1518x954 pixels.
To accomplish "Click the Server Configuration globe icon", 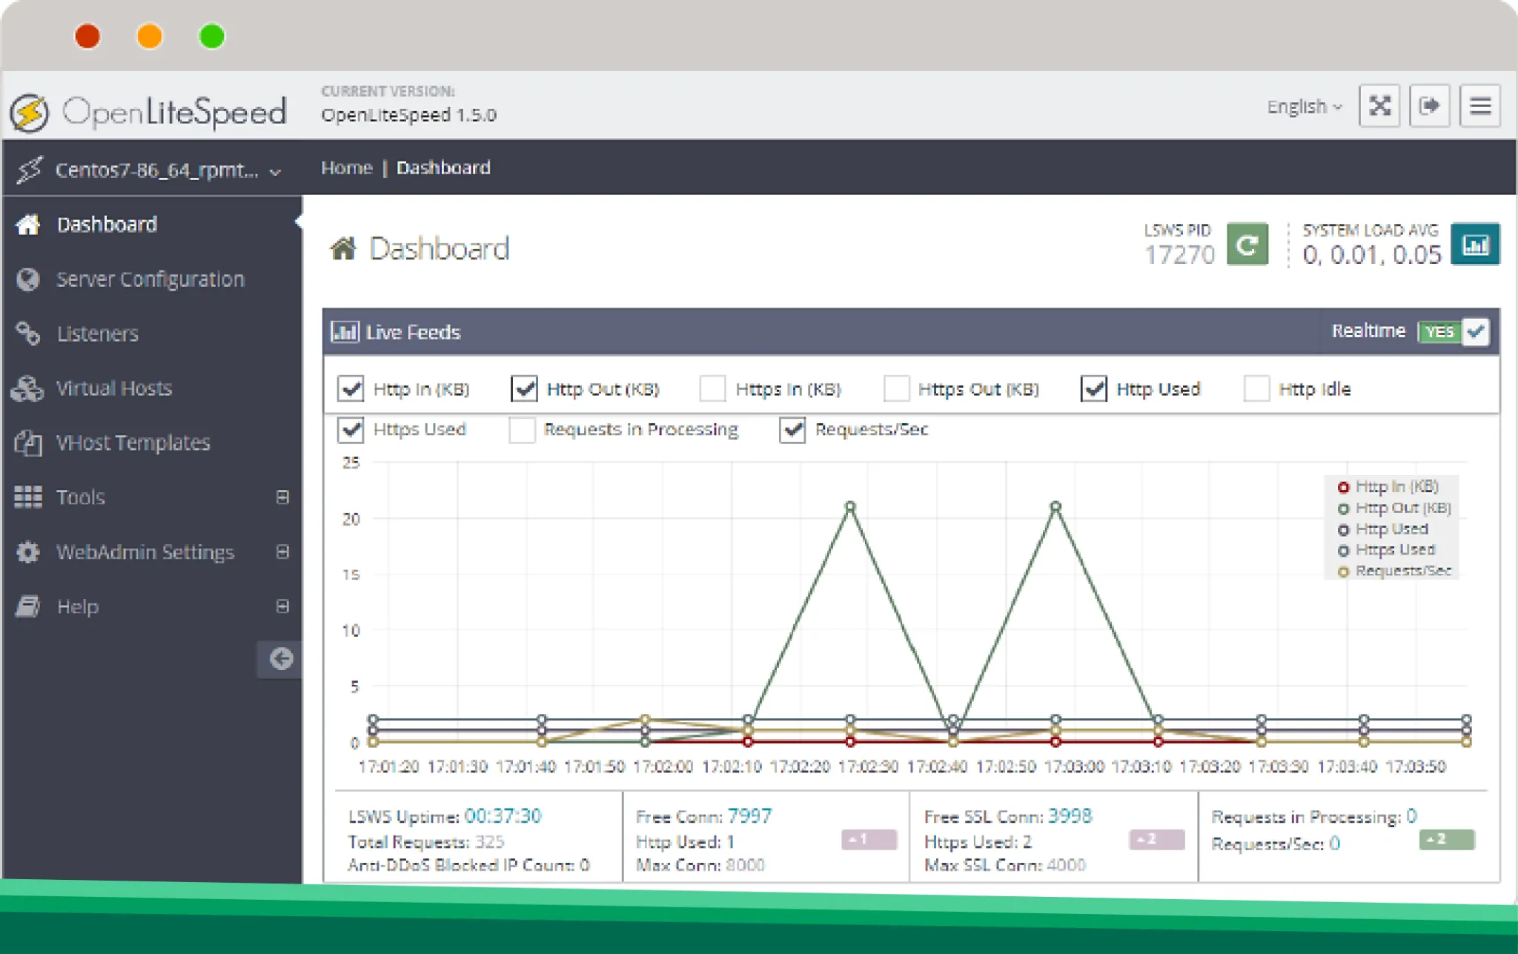I will pyautogui.click(x=28, y=279).
